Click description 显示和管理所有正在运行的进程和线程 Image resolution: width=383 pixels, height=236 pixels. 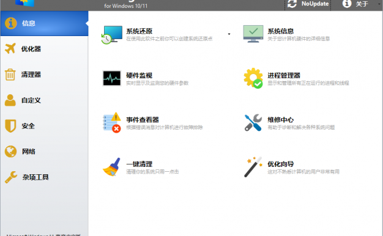pyautogui.click(x=308, y=83)
